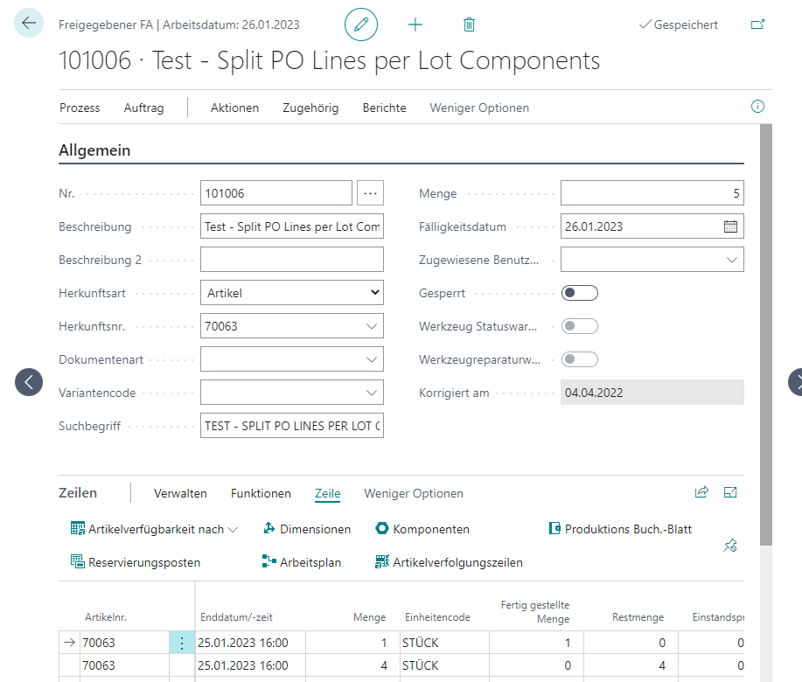Open Artikelverfolgungszeilen

pyautogui.click(x=449, y=562)
